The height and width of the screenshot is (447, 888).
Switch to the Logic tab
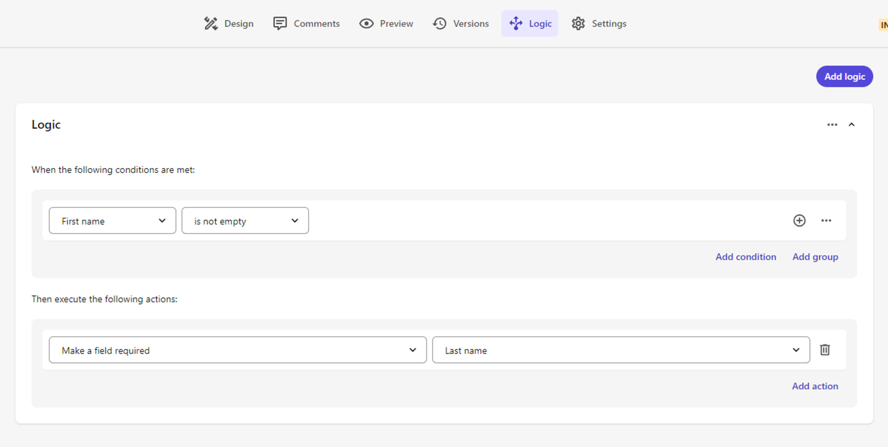coord(530,24)
